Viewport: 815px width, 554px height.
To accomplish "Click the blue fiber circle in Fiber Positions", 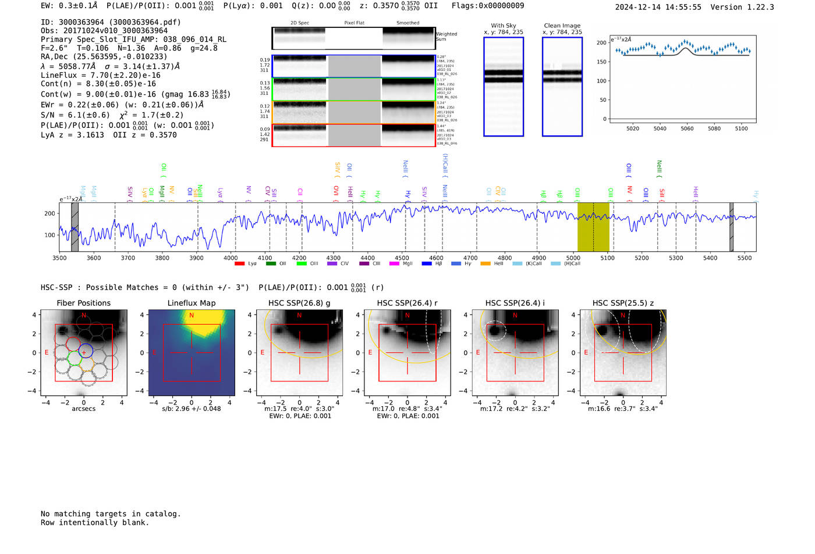I will coord(86,351).
